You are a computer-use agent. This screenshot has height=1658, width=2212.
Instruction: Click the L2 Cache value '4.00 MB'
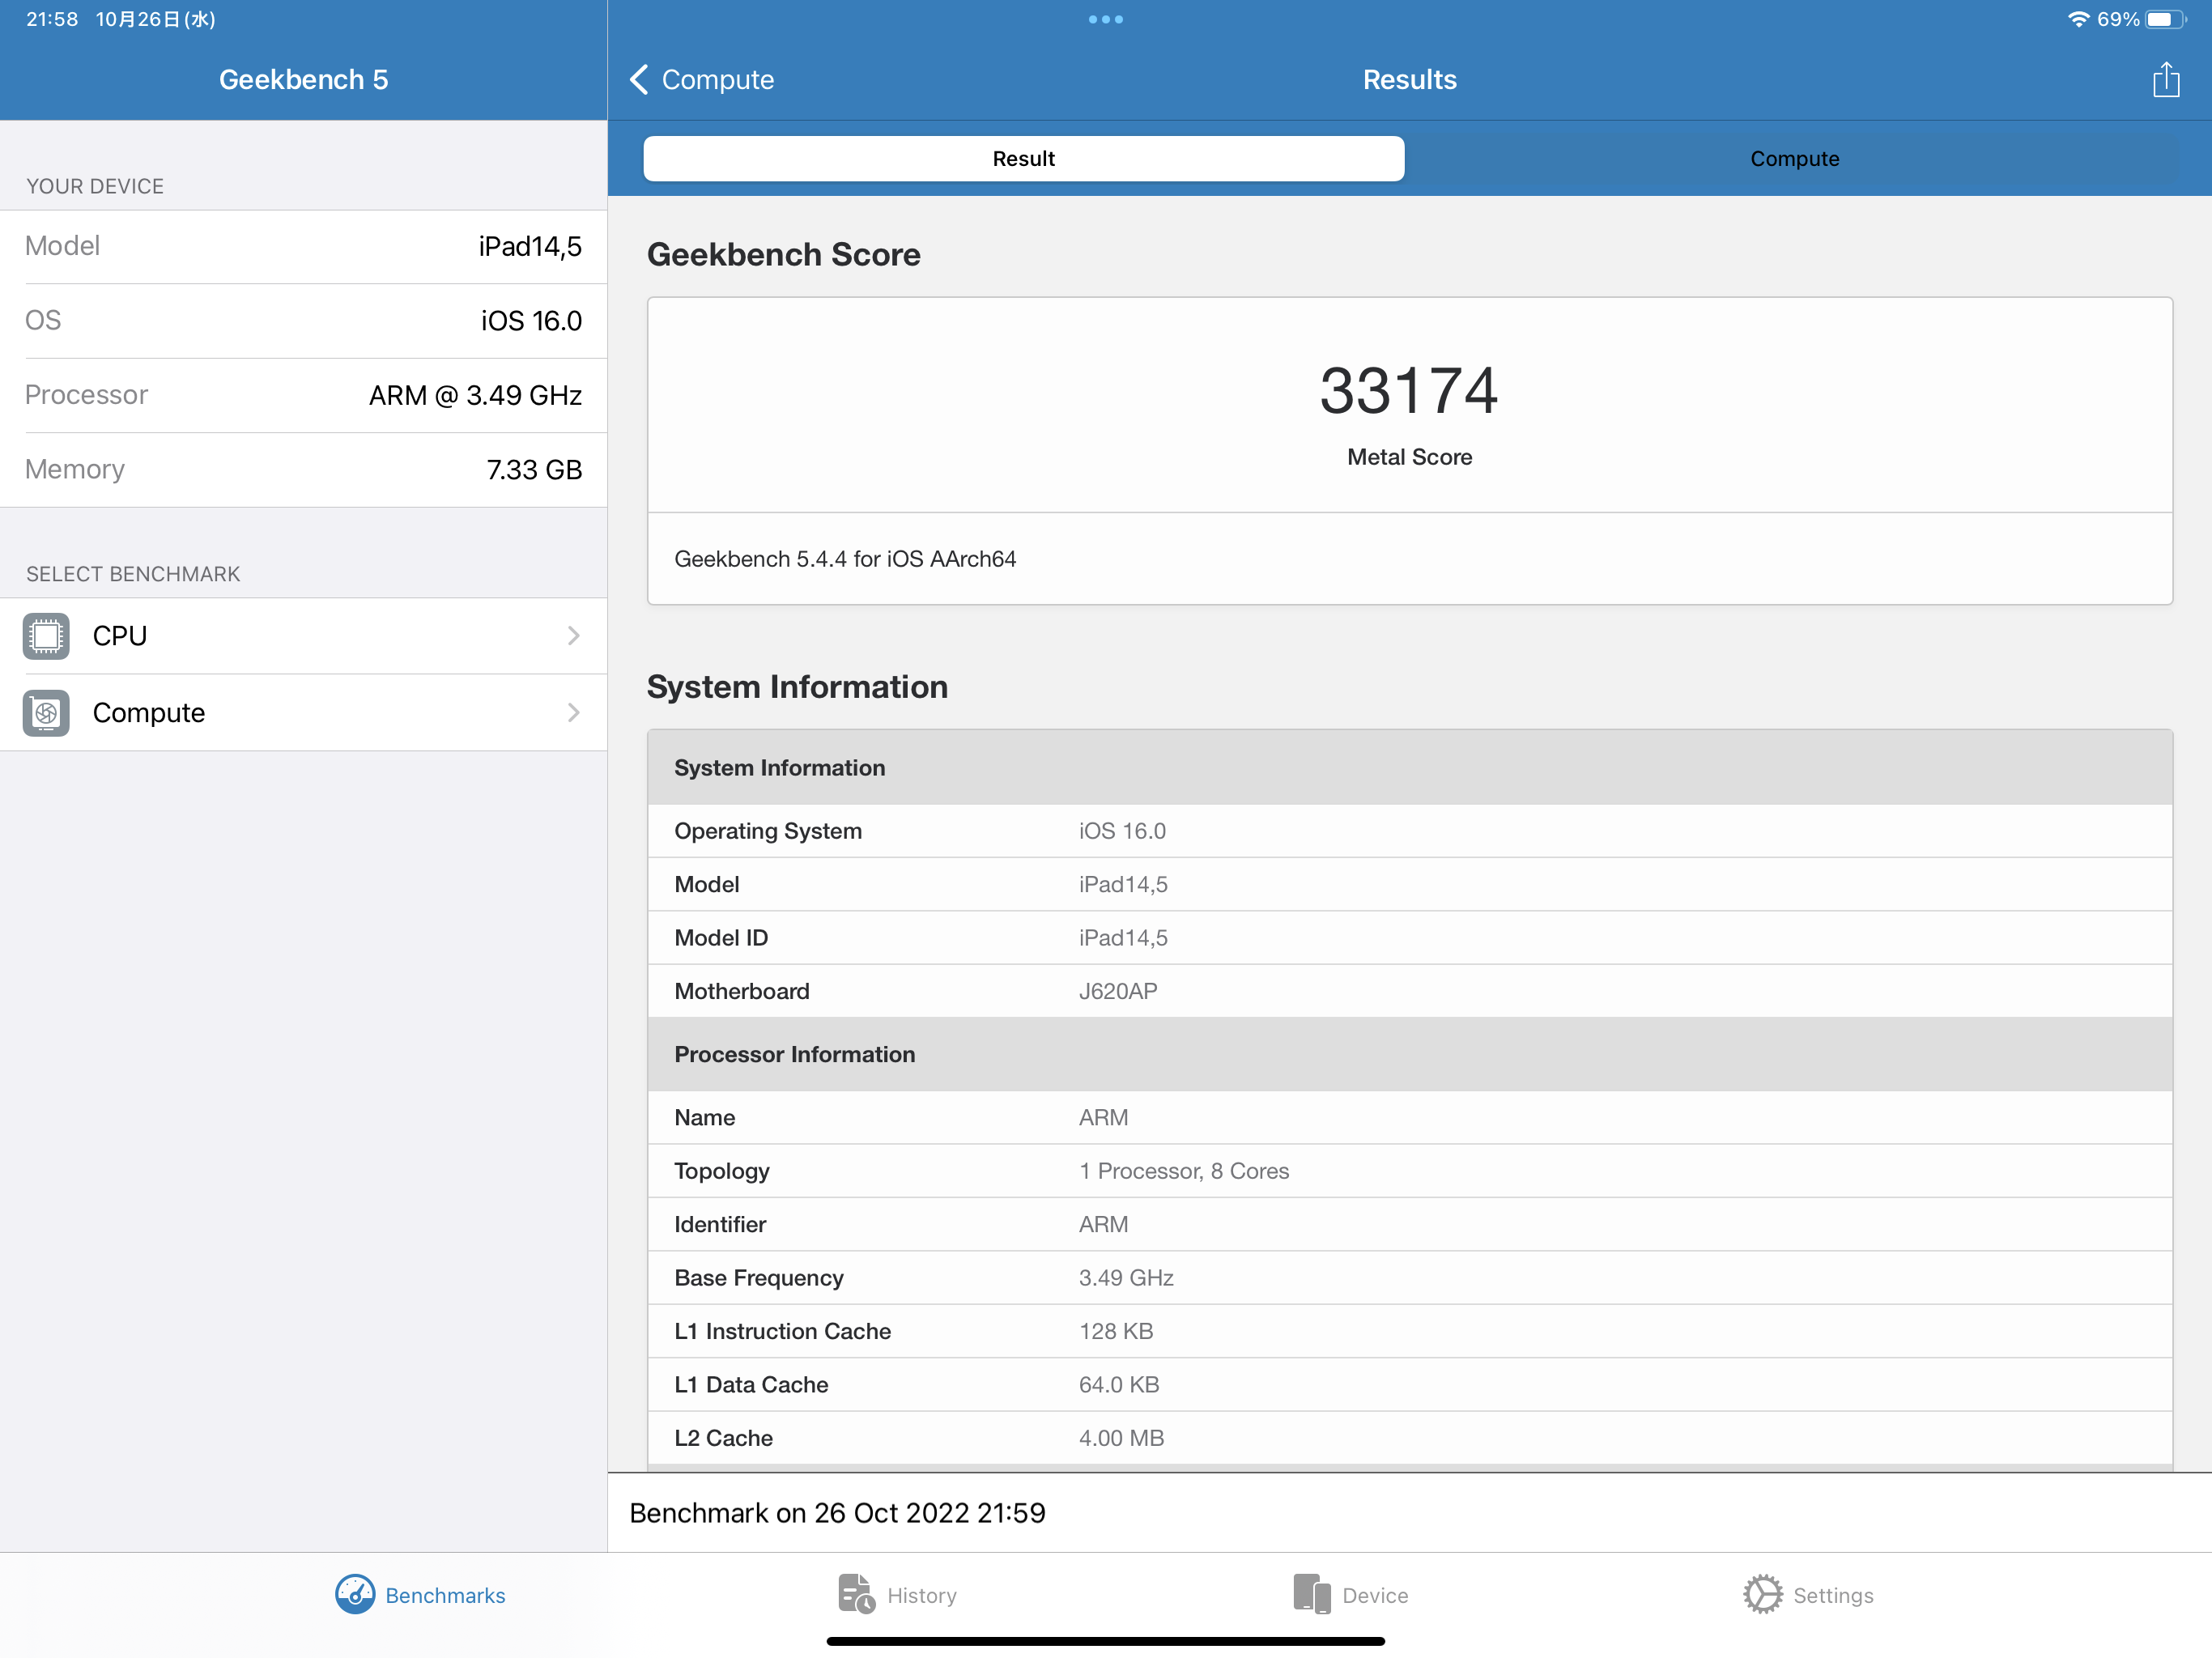[x=1121, y=1438]
